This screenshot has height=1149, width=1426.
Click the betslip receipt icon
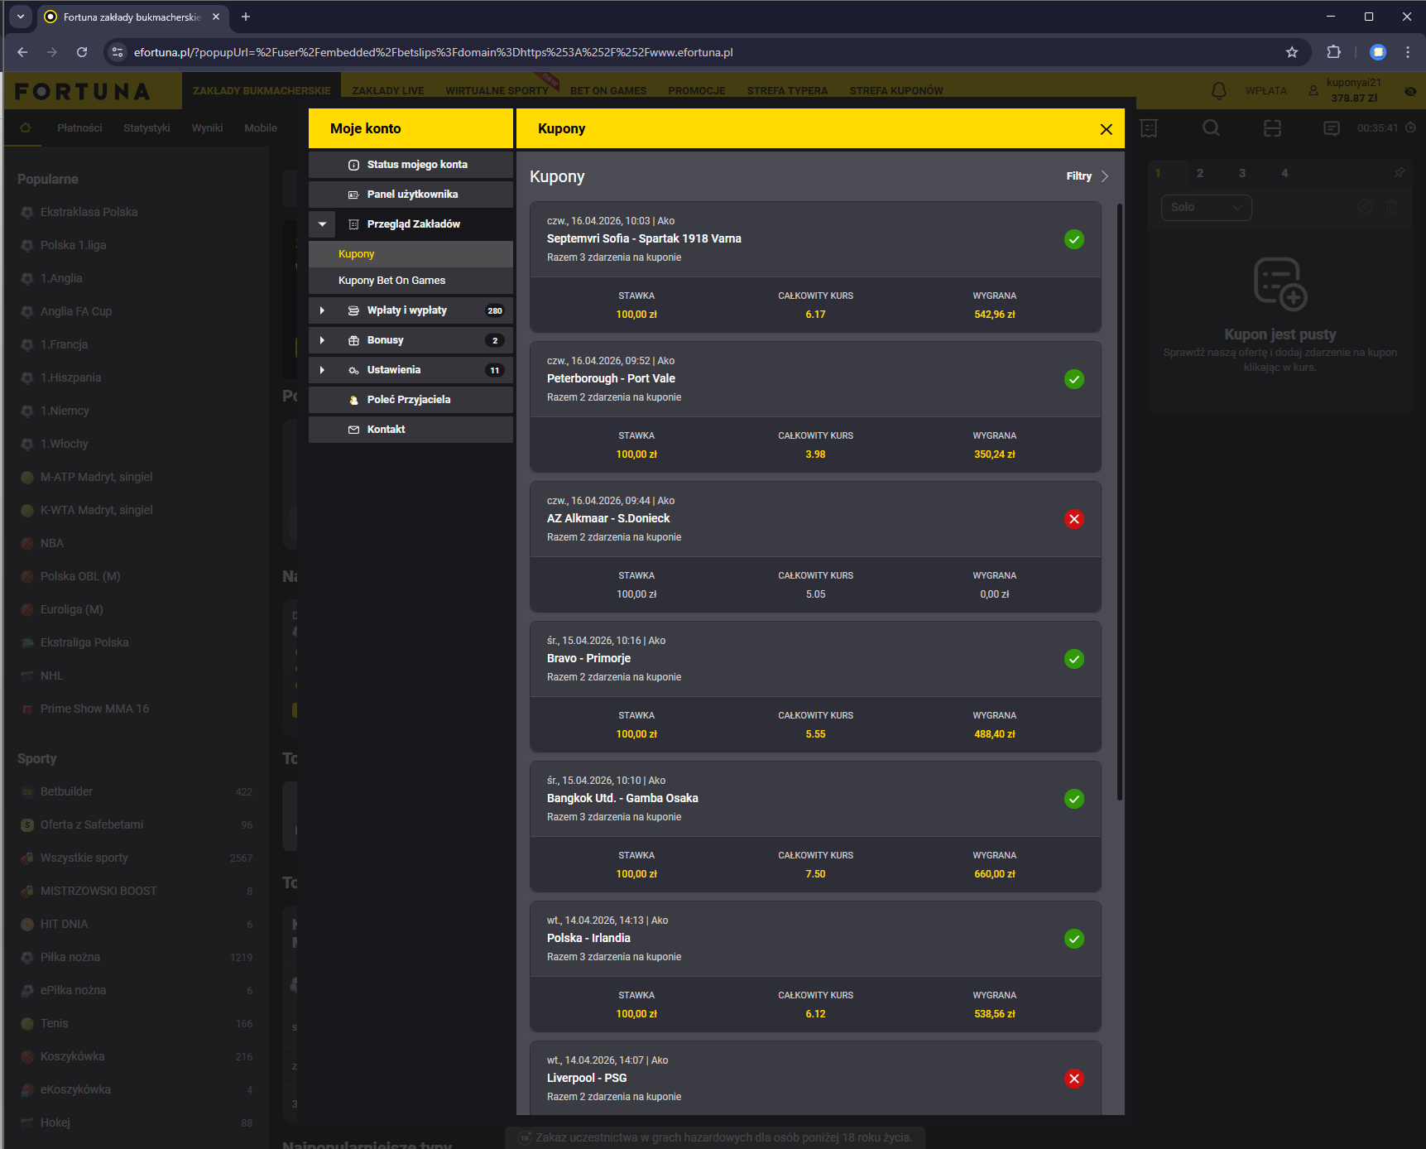(x=1149, y=128)
